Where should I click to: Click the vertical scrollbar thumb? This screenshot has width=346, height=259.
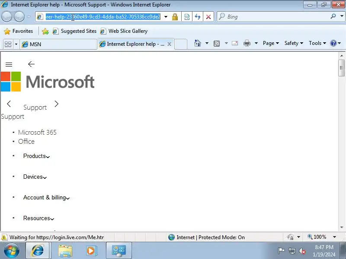coord(342,68)
